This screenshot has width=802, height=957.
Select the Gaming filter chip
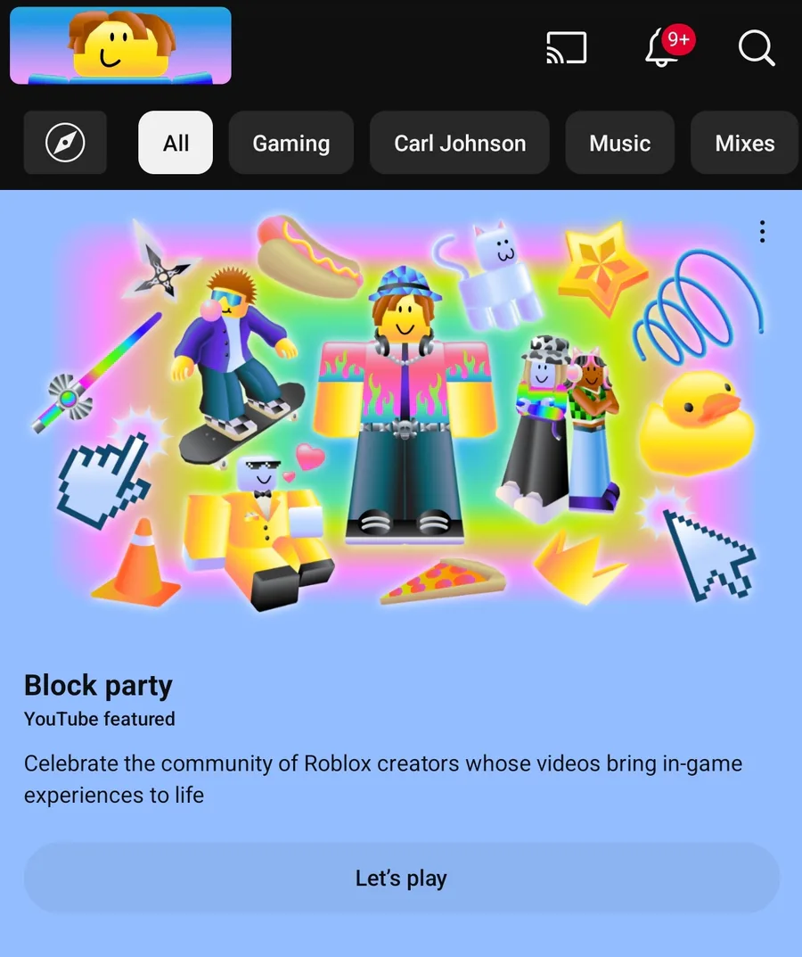[x=291, y=143]
